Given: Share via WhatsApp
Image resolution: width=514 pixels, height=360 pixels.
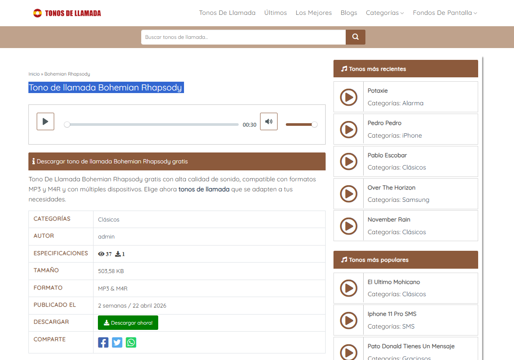Looking at the screenshot, I should coord(131,343).
